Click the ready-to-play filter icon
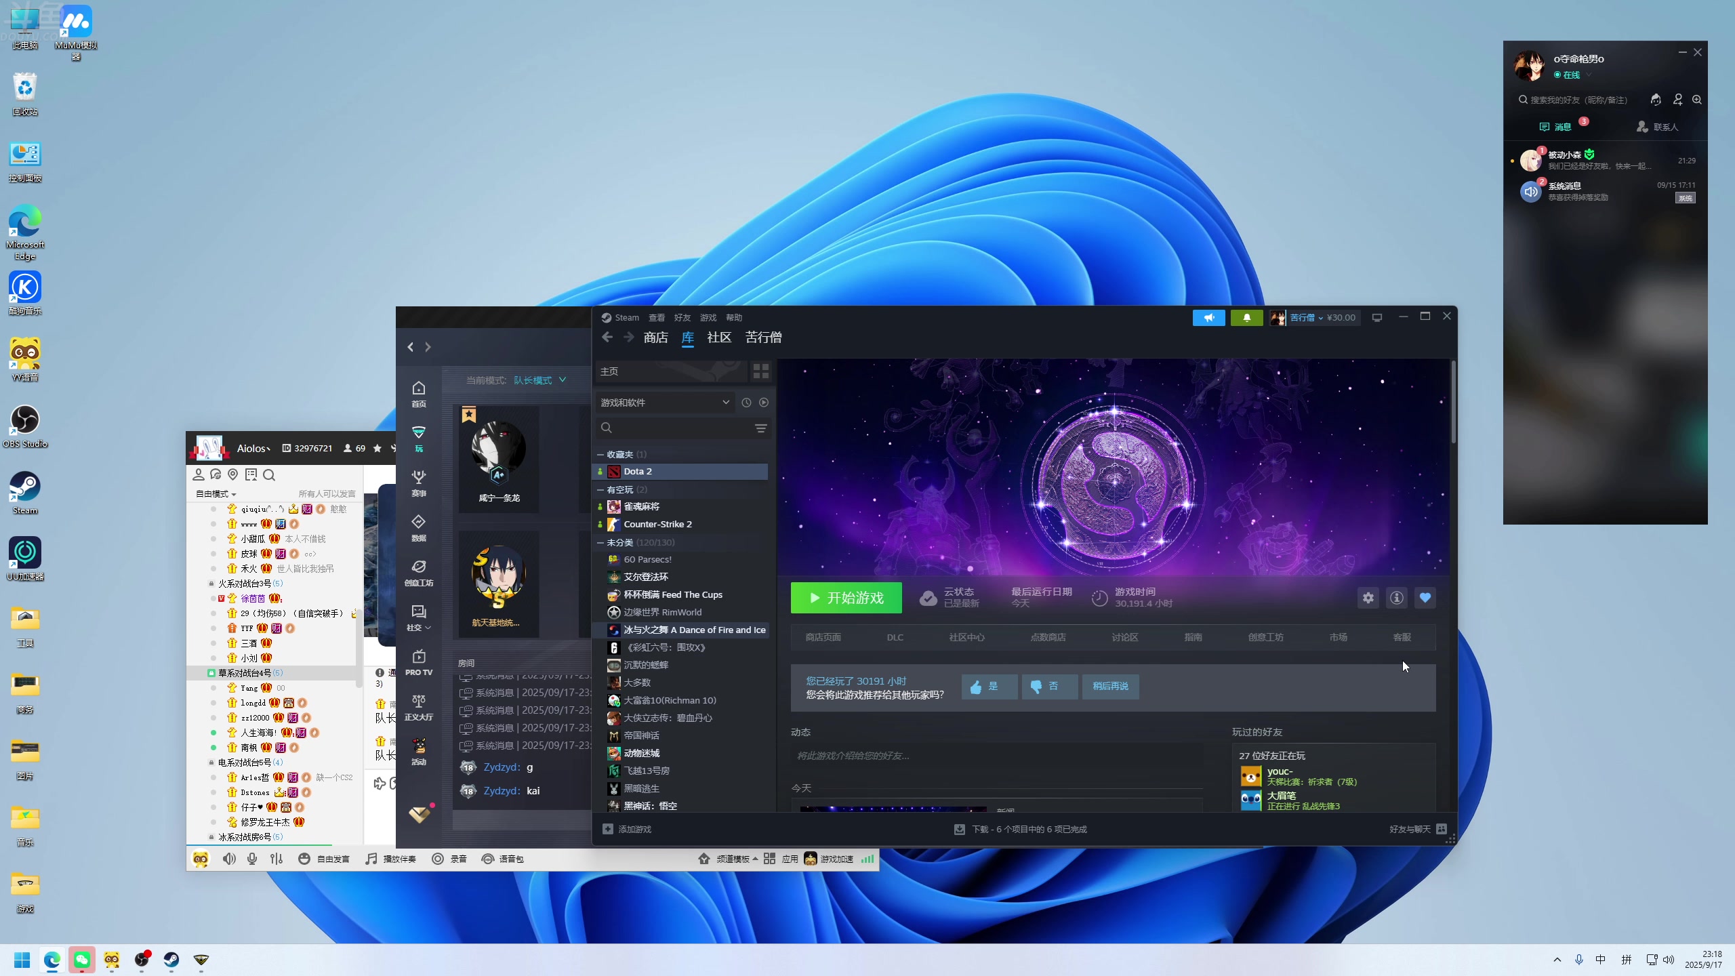 click(x=764, y=403)
